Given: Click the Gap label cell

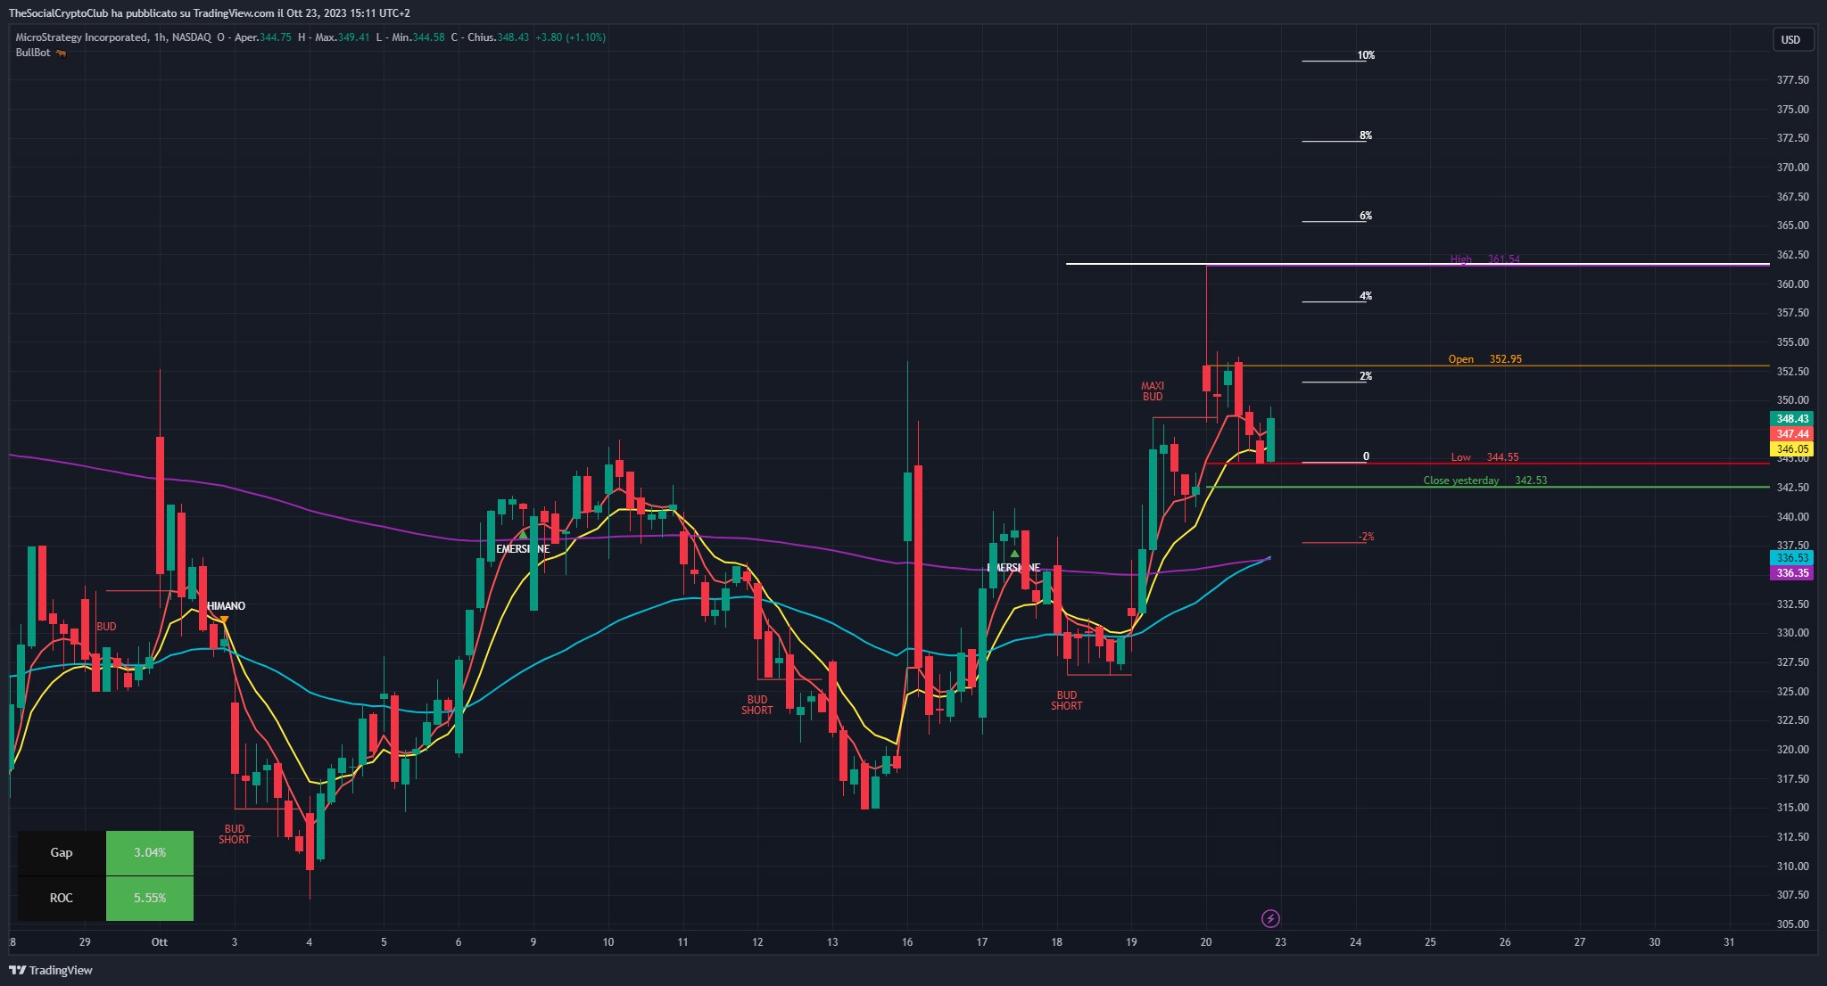Looking at the screenshot, I should 62,853.
